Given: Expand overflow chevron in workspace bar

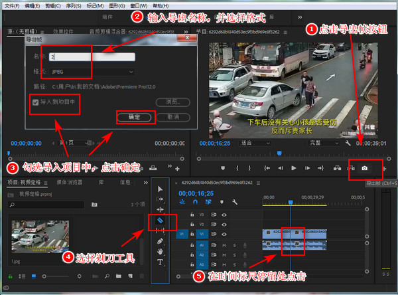Looking at the screenshot, I should 300,17.
